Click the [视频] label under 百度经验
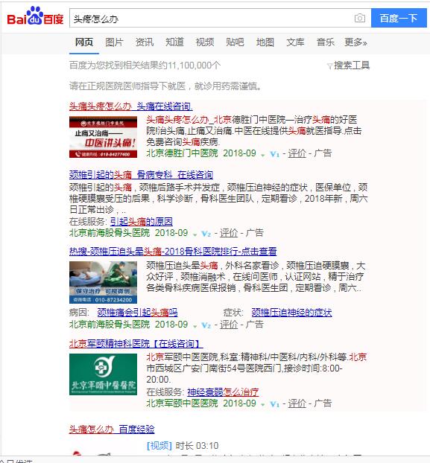 pyautogui.click(x=159, y=446)
